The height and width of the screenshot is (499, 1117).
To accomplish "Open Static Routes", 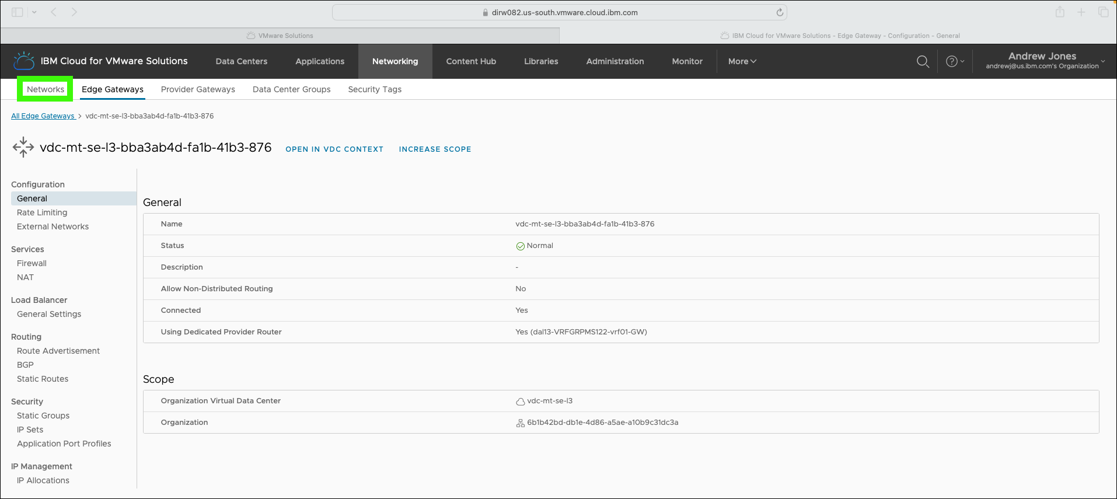I will pyautogui.click(x=43, y=379).
